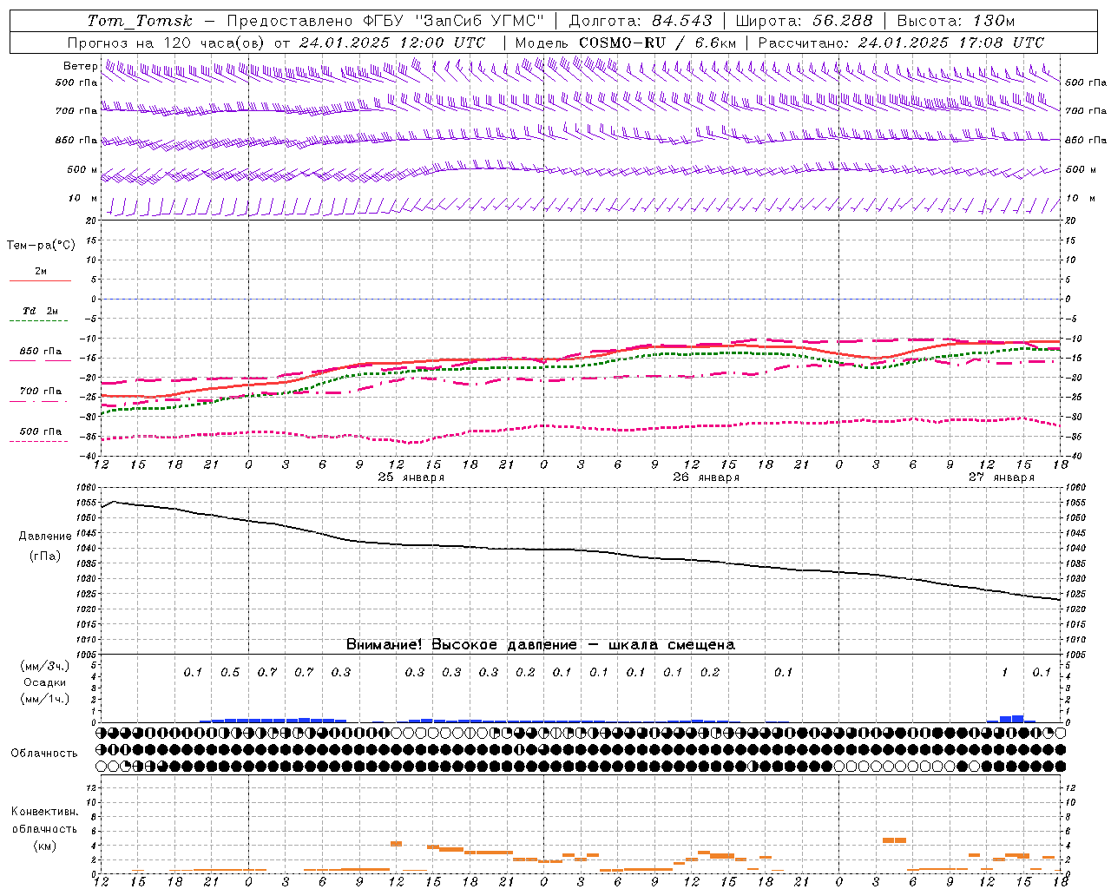Click the Тем-ра(°C) temperature panel title
Viewport: 1111px width, 889px height.
click(41, 246)
